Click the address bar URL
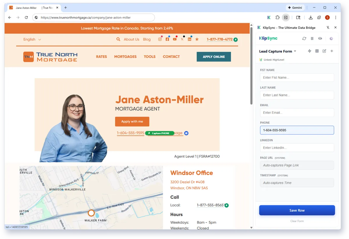Viewport: 349px width, 239px height. [x=86, y=17]
